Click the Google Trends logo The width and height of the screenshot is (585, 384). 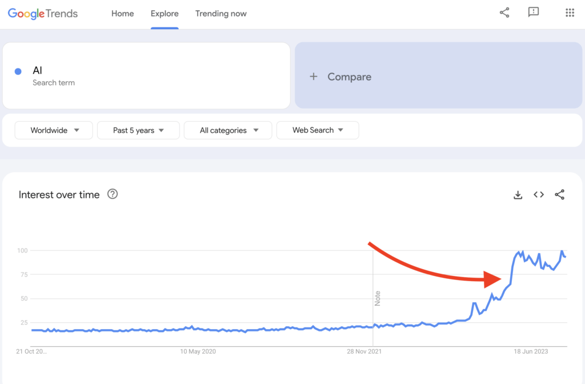point(43,13)
